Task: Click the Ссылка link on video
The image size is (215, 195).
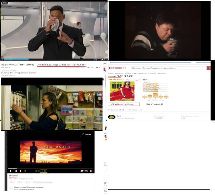Action: pos(86,134)
